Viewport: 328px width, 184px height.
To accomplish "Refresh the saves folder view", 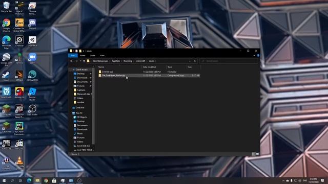I will pyautogui.click(x=195, y=61).
